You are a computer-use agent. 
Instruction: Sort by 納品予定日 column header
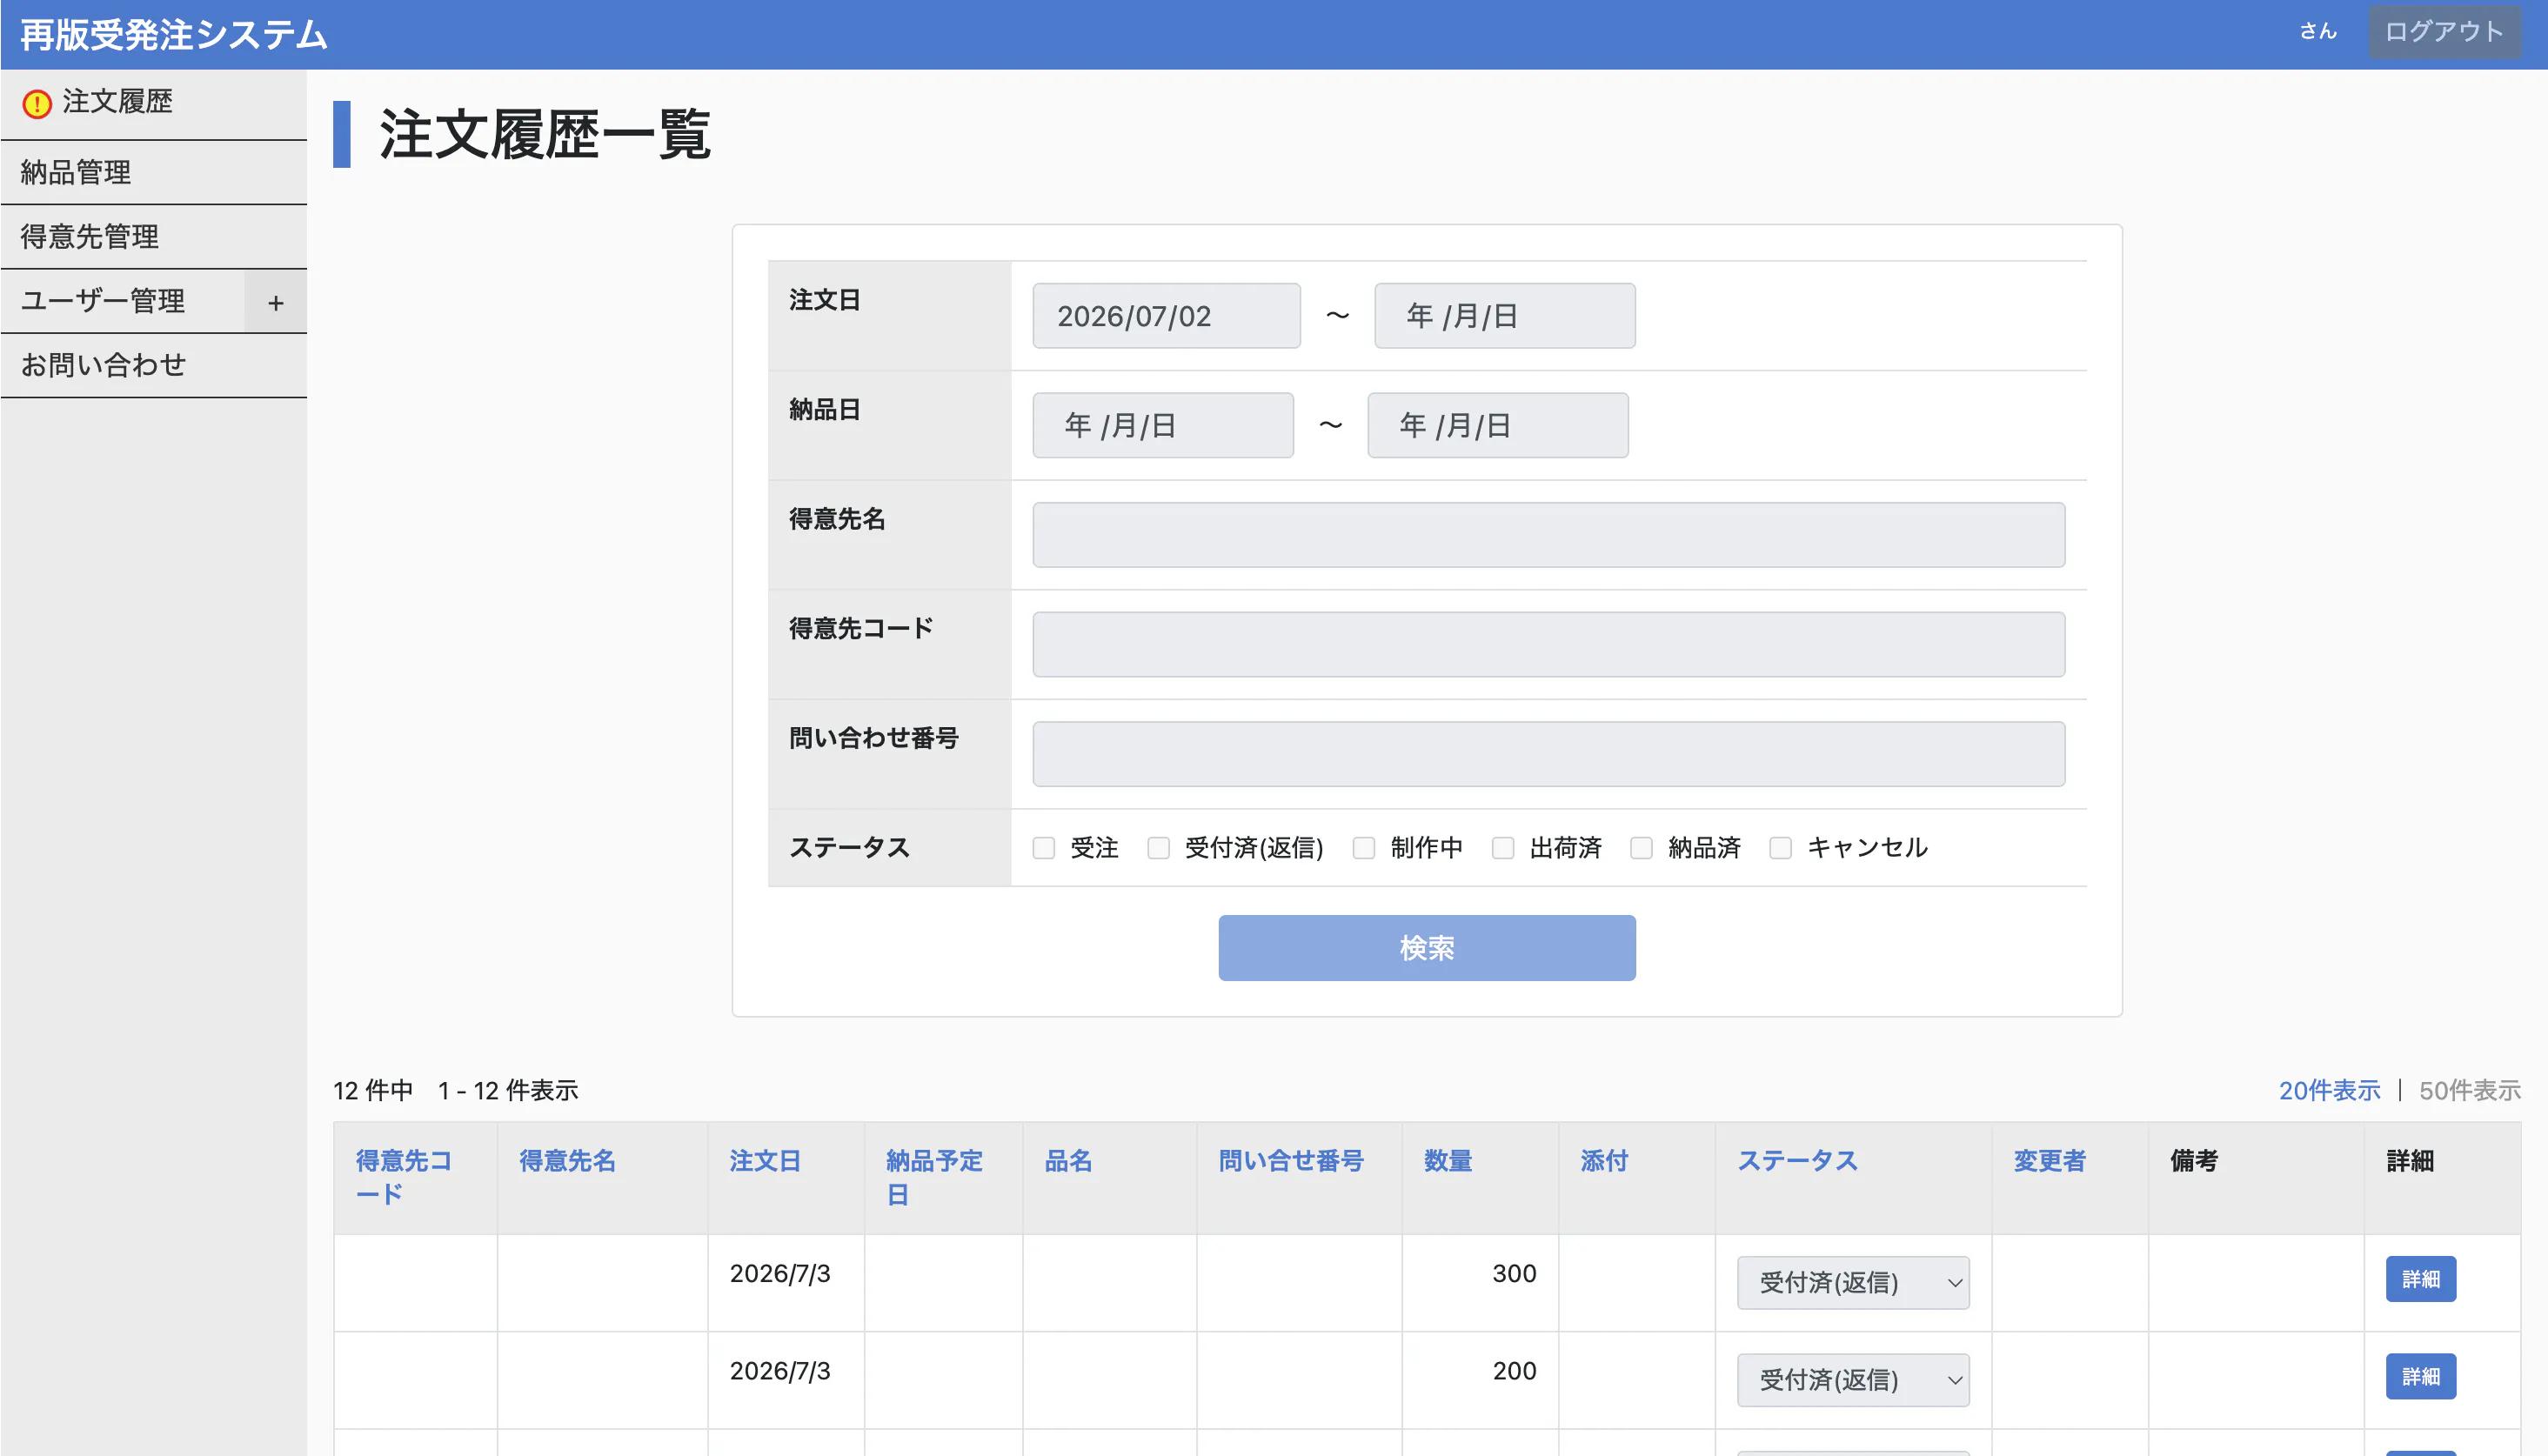(934, 1177)
